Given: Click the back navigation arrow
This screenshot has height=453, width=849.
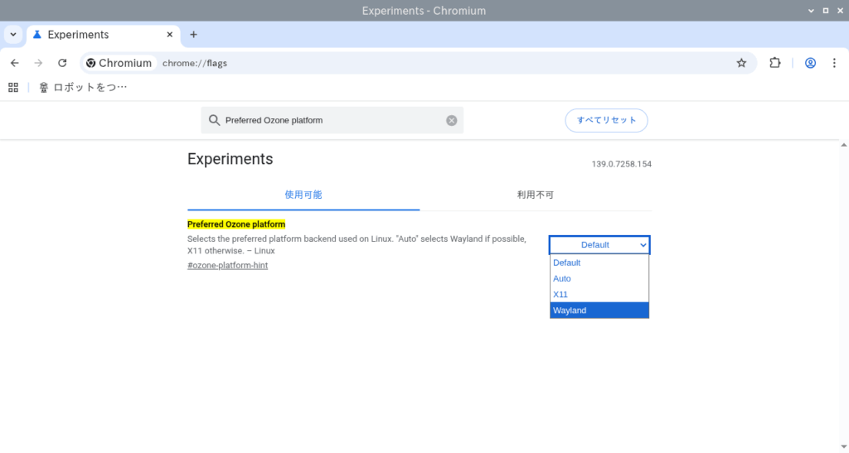Looking at the screenshot, I should pos(15,63).
